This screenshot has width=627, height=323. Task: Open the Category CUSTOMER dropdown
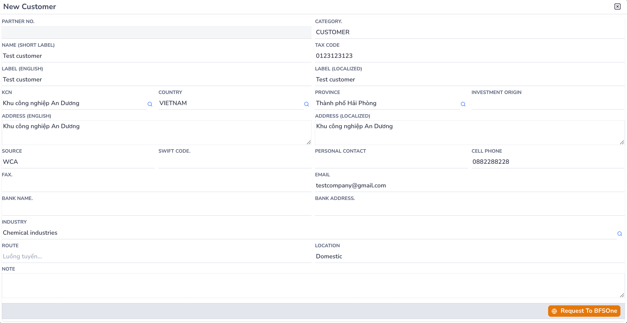pos(470,32)
